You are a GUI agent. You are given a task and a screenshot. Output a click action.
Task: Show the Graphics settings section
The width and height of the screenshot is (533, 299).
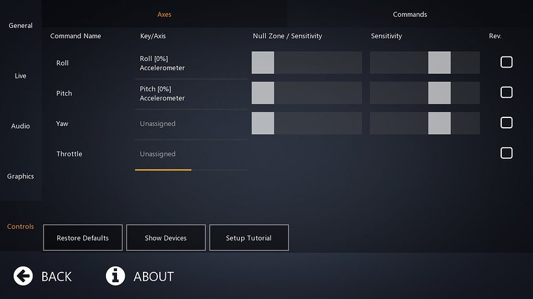tap(20, 176)
